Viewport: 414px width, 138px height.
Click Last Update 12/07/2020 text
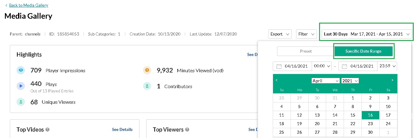click(213, 34)
